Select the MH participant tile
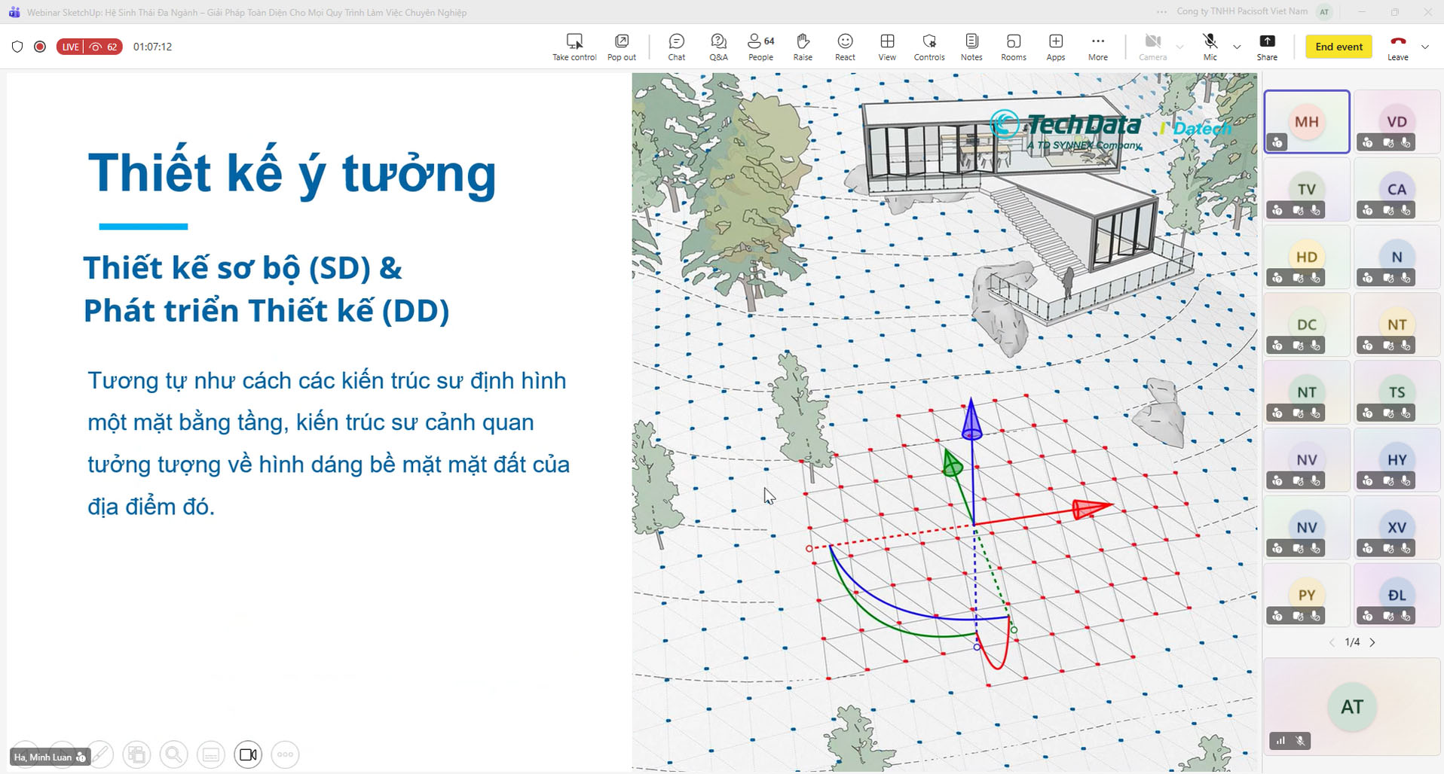 tap(1306, 122)
